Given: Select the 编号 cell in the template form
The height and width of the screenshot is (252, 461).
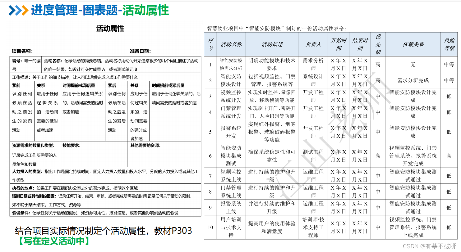Looking at the screenshot, I should coord(26,65).
